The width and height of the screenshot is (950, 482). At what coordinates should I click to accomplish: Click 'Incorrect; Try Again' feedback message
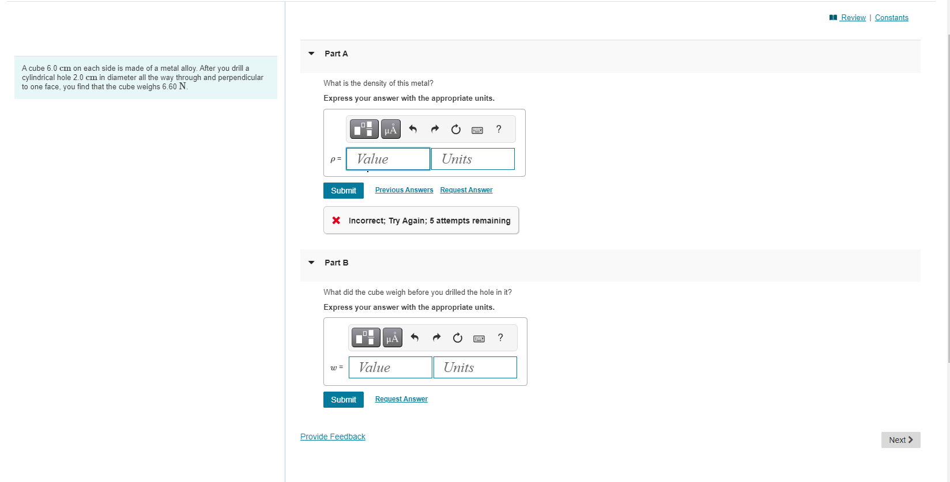coord(421,221)
